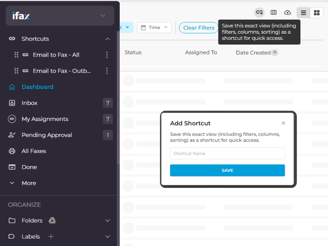Toggle the Date Created sort arrow

[275, 52]
